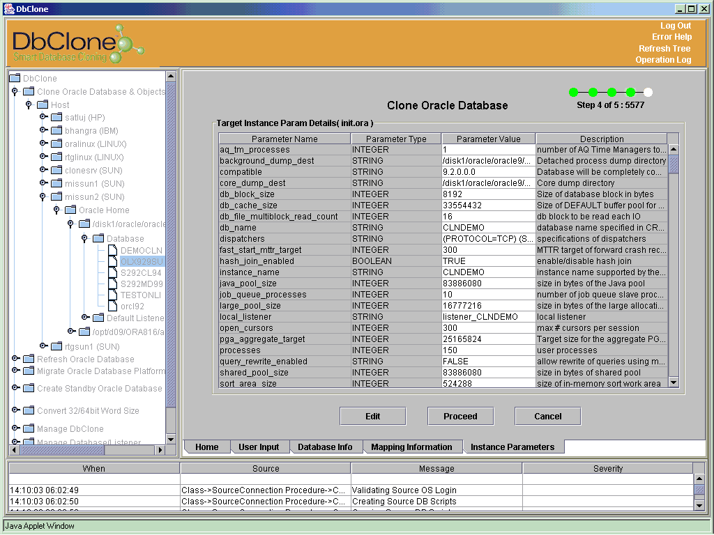Click the db_name value CLNDEMO cell
The height and width of the screenshot is (535, 714).
point(488,228)
